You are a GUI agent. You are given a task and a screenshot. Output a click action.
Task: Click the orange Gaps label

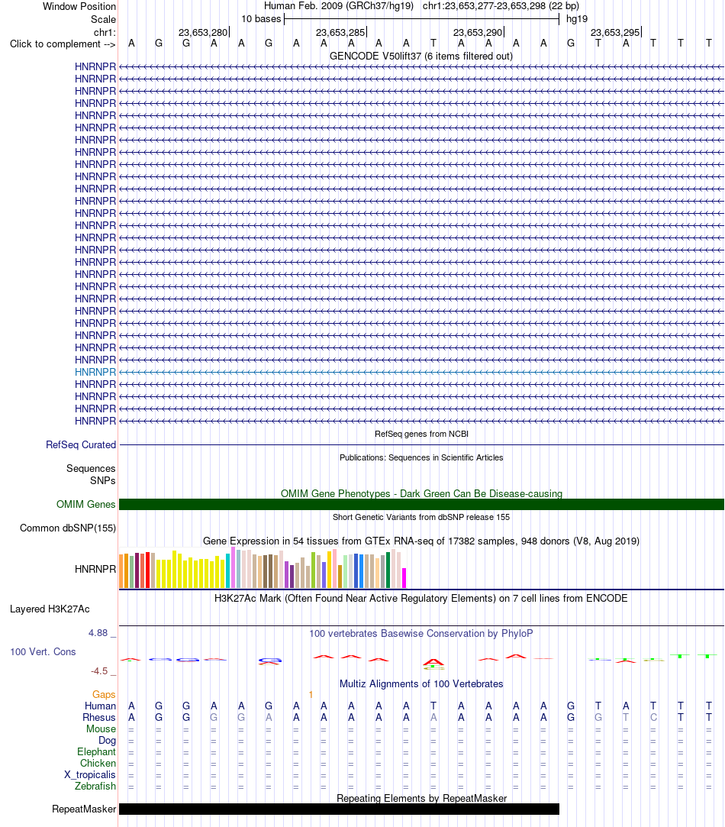click(104, 695)
